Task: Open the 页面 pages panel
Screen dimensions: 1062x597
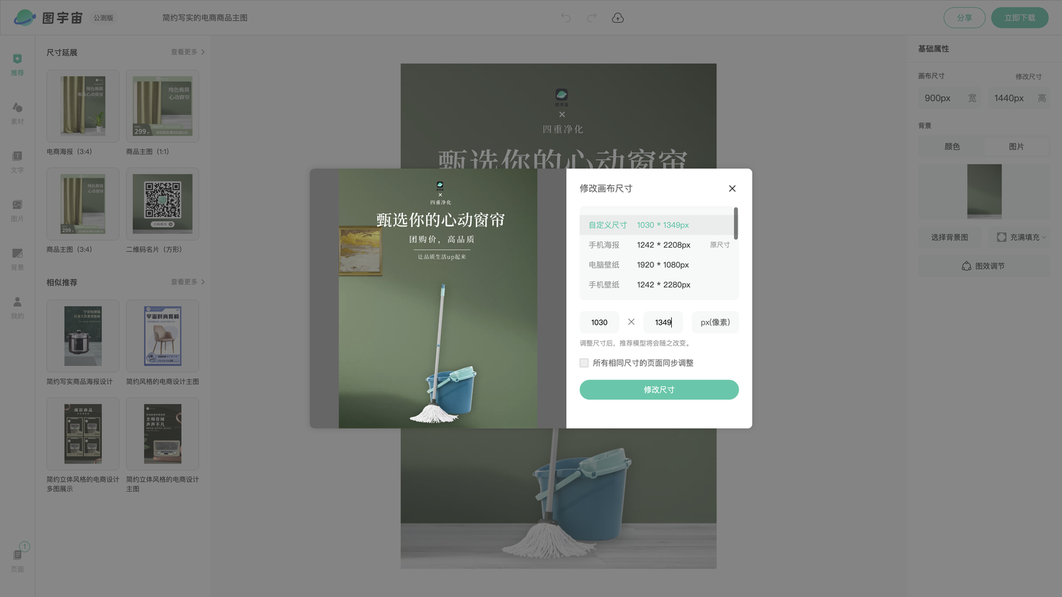Action: tap(18, 560)
